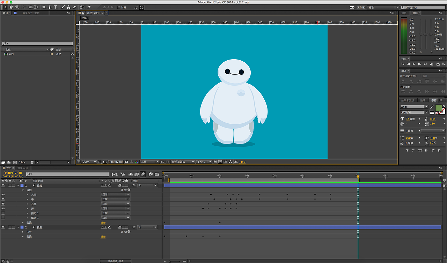This screenshot has height=263, width=447.
Task: Select the Rotation tool
Action: (24, 7)
